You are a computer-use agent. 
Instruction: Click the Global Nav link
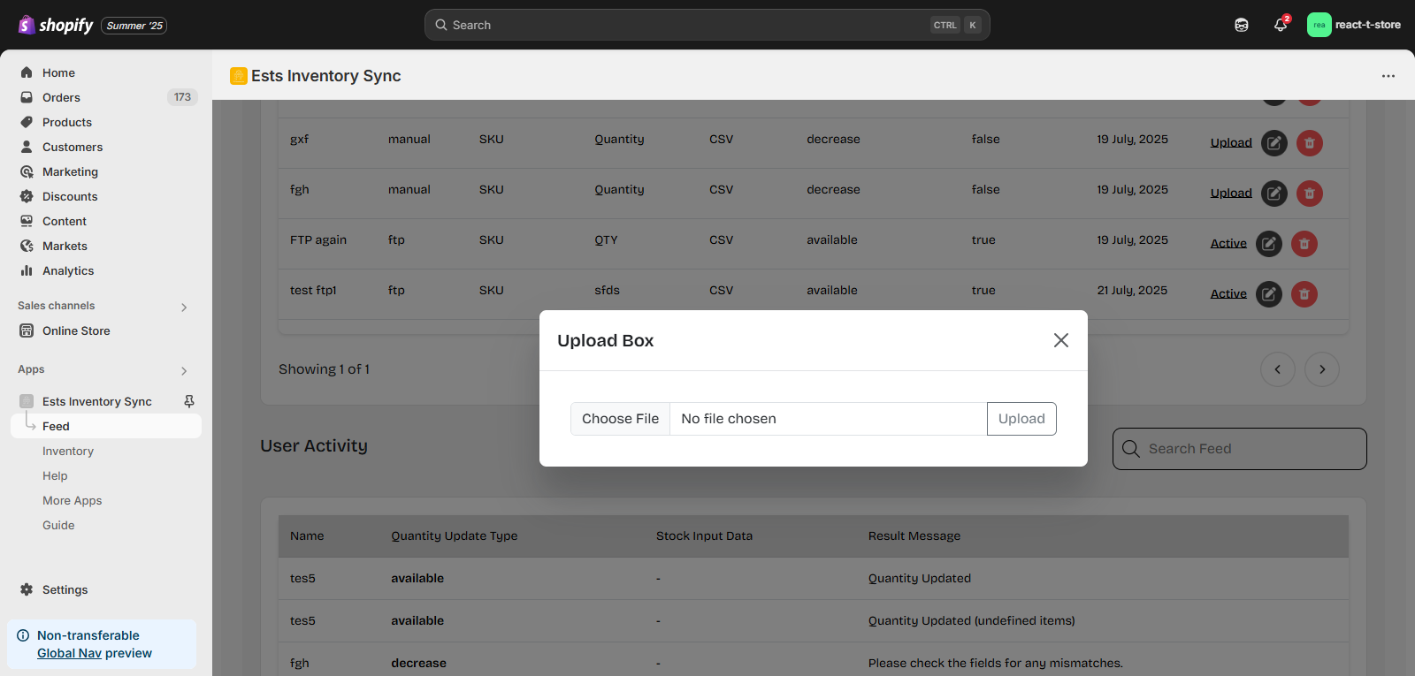click(x=69, y=653)
